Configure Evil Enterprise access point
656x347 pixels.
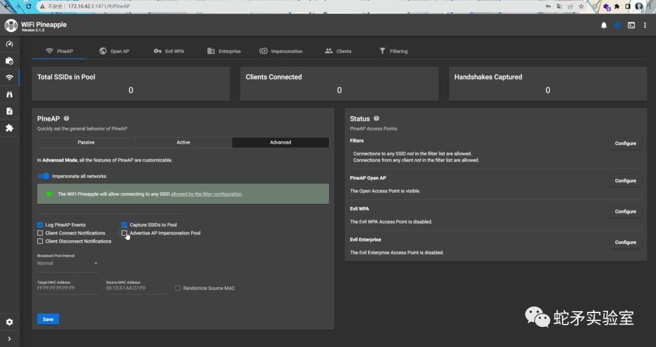tap(626, 243)
